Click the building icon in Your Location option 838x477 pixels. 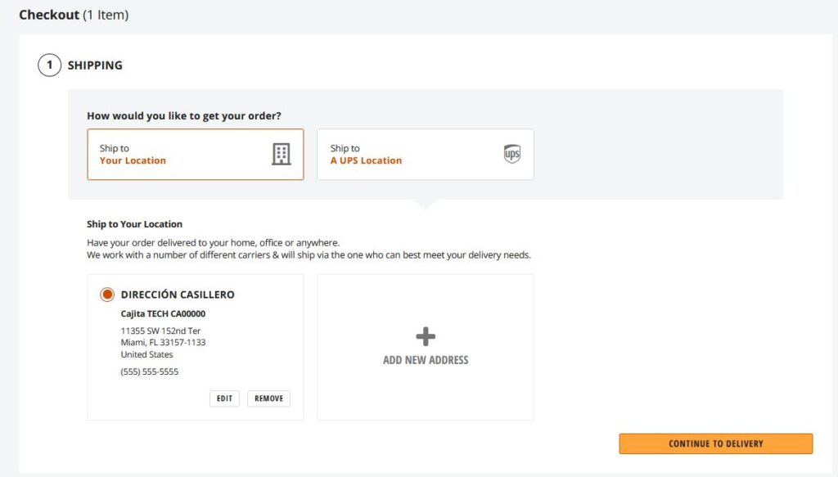pyautogui.click(x=281, y=154)
